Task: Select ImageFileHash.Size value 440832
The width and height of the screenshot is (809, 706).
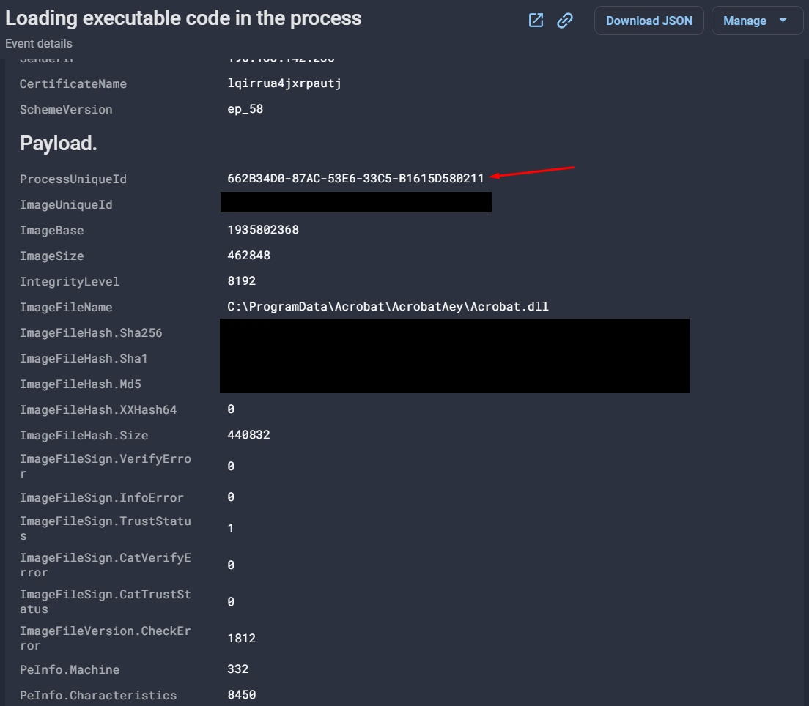Action: (x=248, y=435)
